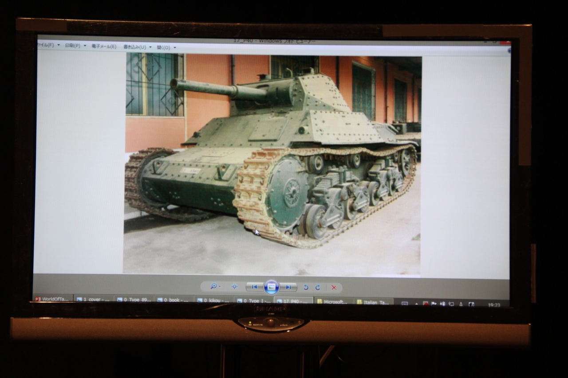Switch to the '0_Type_89' taskbar window
568x378 pixels.
point(134,300)
